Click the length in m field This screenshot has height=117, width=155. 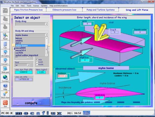pos(85,60)
